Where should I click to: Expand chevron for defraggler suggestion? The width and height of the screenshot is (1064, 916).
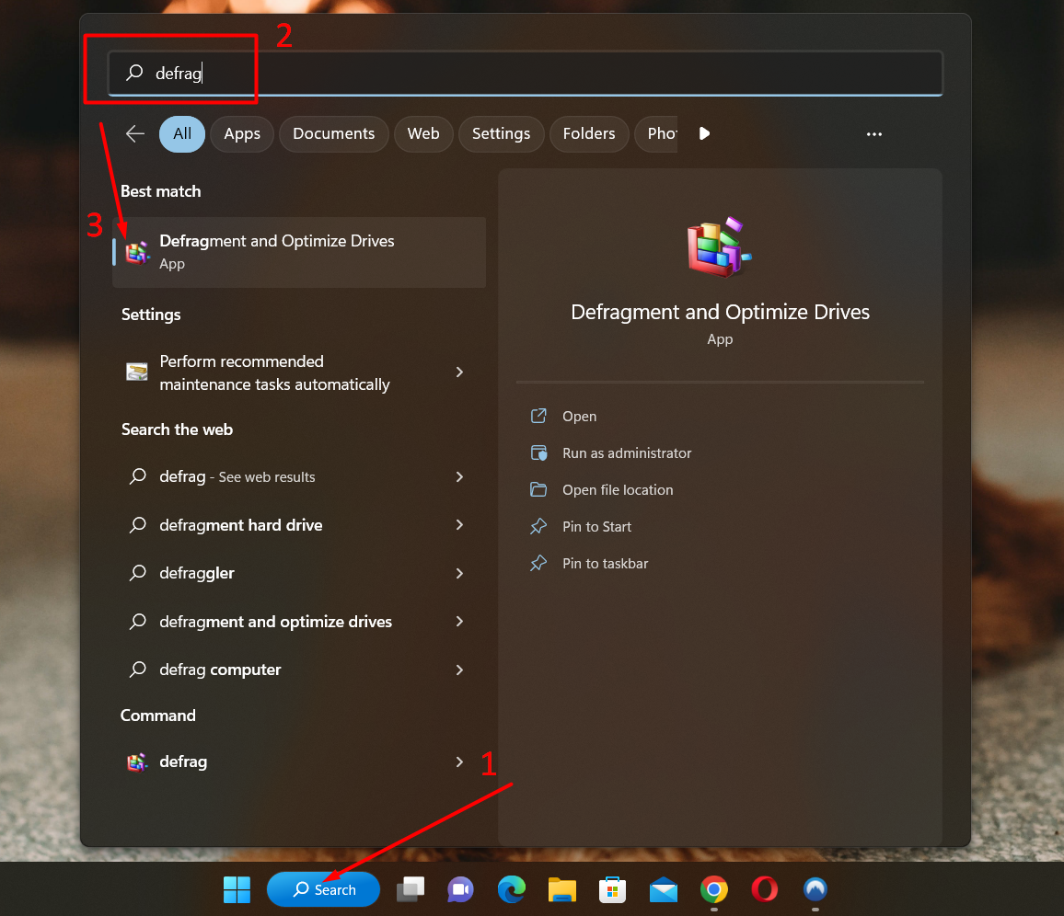(459, 573)
